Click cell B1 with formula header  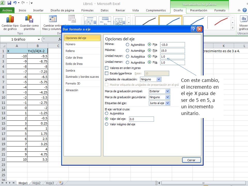37,51
